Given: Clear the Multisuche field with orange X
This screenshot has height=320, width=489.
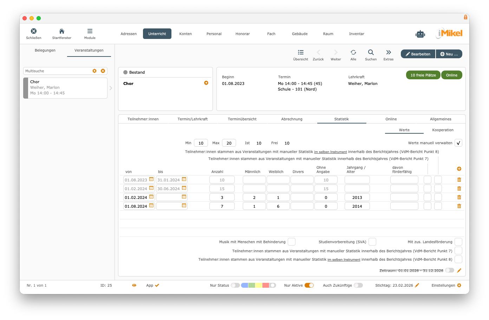Looking at the screenshot, I should point(103,71).
